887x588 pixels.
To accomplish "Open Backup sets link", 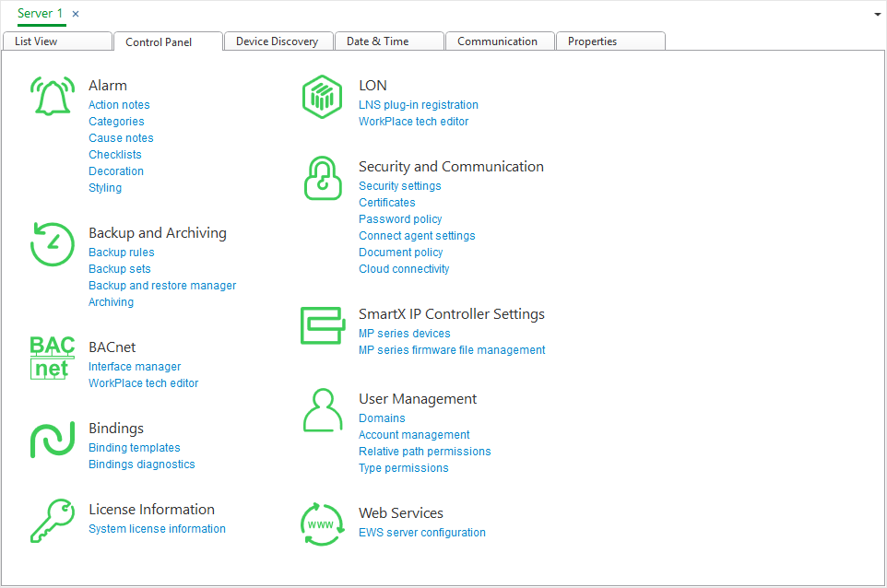I will 119,268.
